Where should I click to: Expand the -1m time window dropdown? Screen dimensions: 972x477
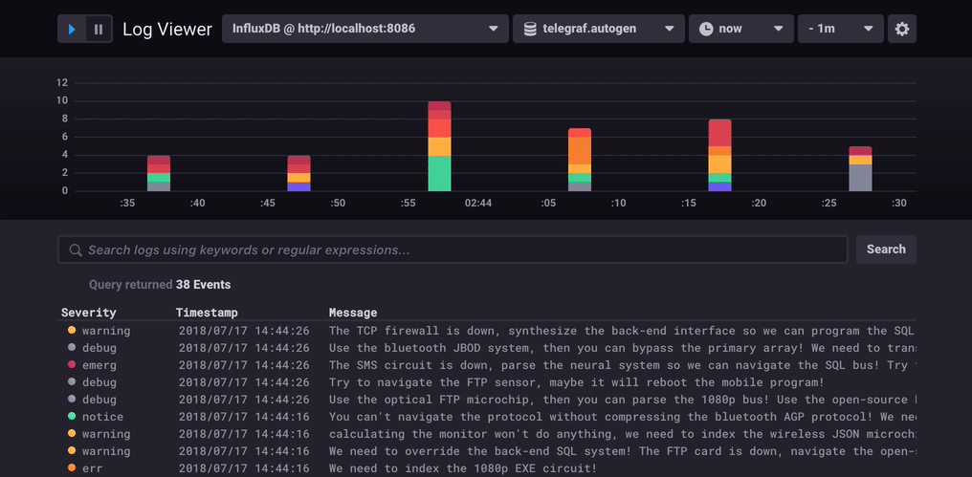[x=841, y=29]
